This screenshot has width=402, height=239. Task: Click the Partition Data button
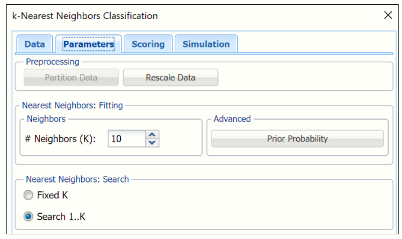pyautogui.click(x=71, y=78)
